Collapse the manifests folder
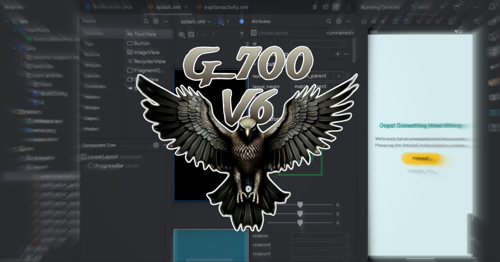The image size is (500, 262). pos(15,30)
